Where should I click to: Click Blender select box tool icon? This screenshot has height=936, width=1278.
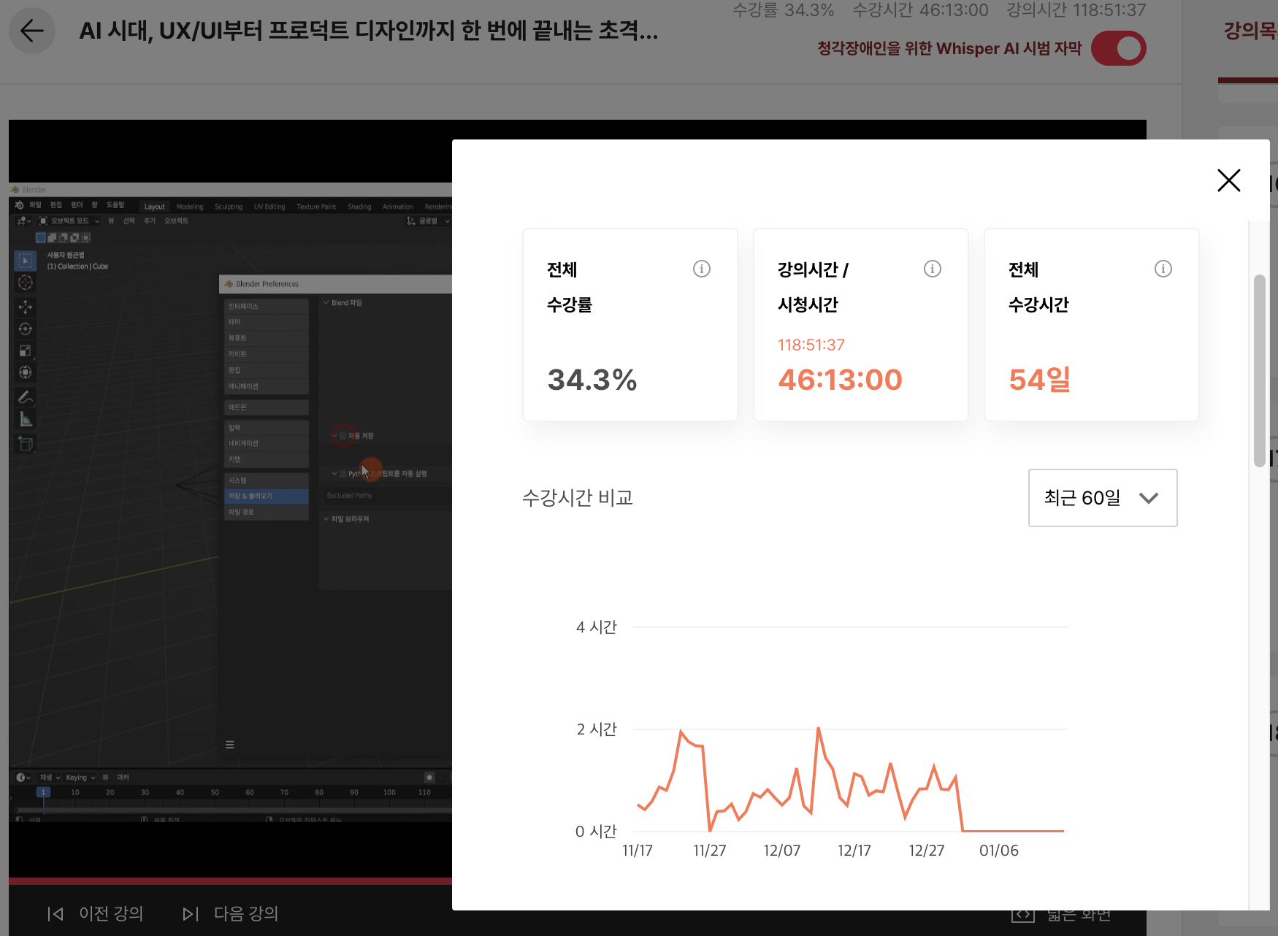point(25,260)
